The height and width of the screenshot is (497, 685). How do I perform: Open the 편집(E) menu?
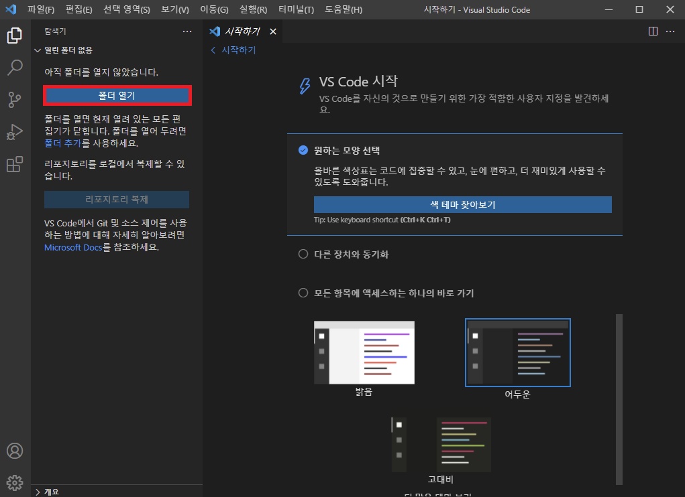point(79,9)
